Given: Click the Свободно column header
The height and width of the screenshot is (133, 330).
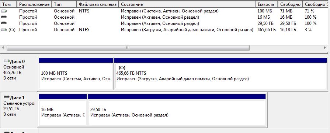Looking at the screenshot, I should 290,4.
